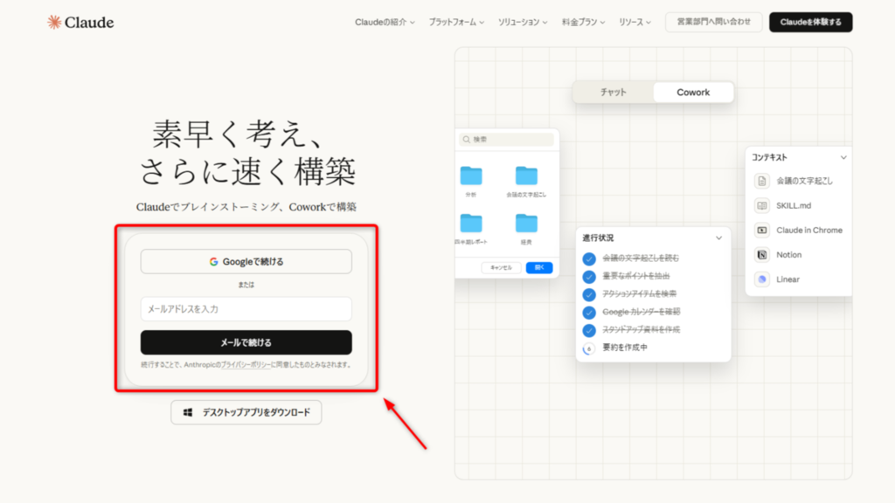The height and width of the screenshot is (503, 895).
Task: Click the Notion icon
Action: click(x=762, y=255)
